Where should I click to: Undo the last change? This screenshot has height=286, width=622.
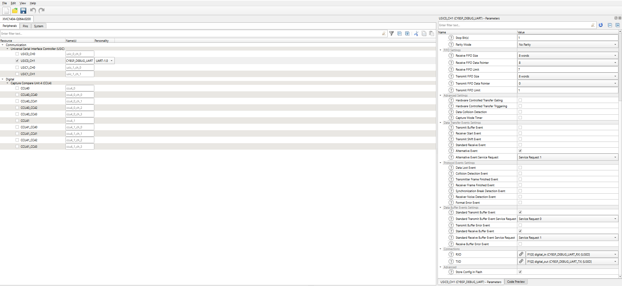click(x=33, y=11)
